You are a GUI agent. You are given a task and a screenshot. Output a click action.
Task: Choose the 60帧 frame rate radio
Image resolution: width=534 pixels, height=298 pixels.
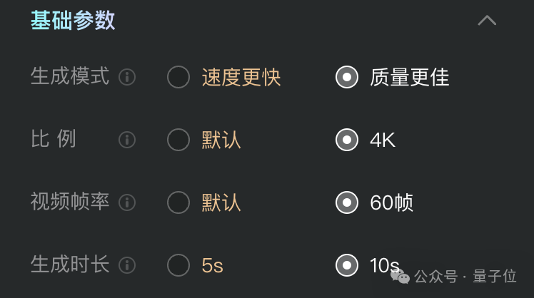pos(347,202)
